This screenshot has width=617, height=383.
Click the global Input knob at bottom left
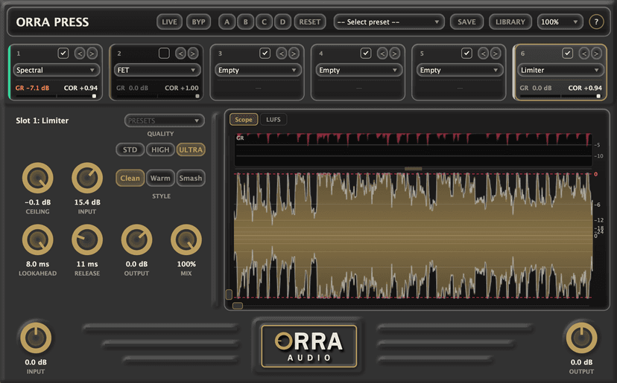[x=36, y=338]
